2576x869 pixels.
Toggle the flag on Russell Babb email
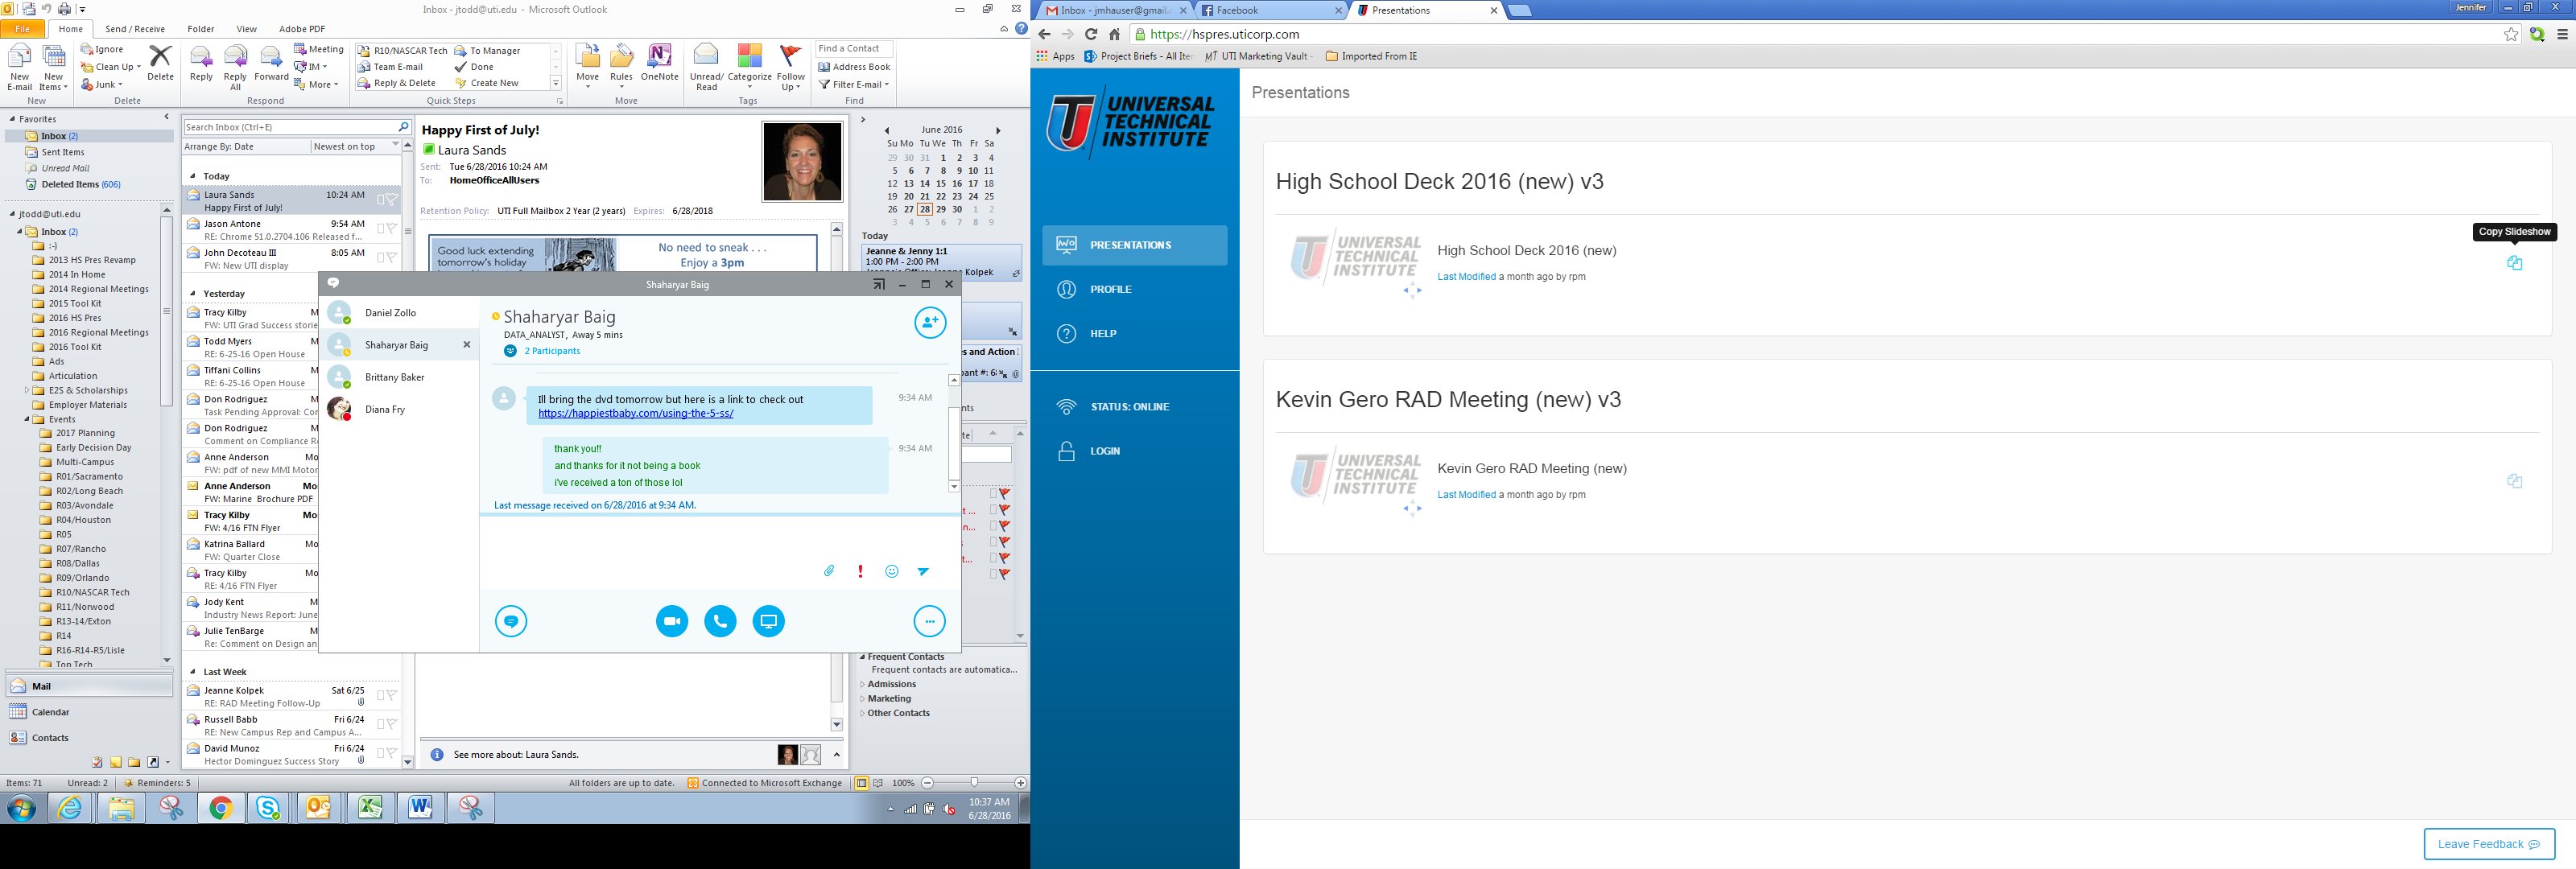392,724
